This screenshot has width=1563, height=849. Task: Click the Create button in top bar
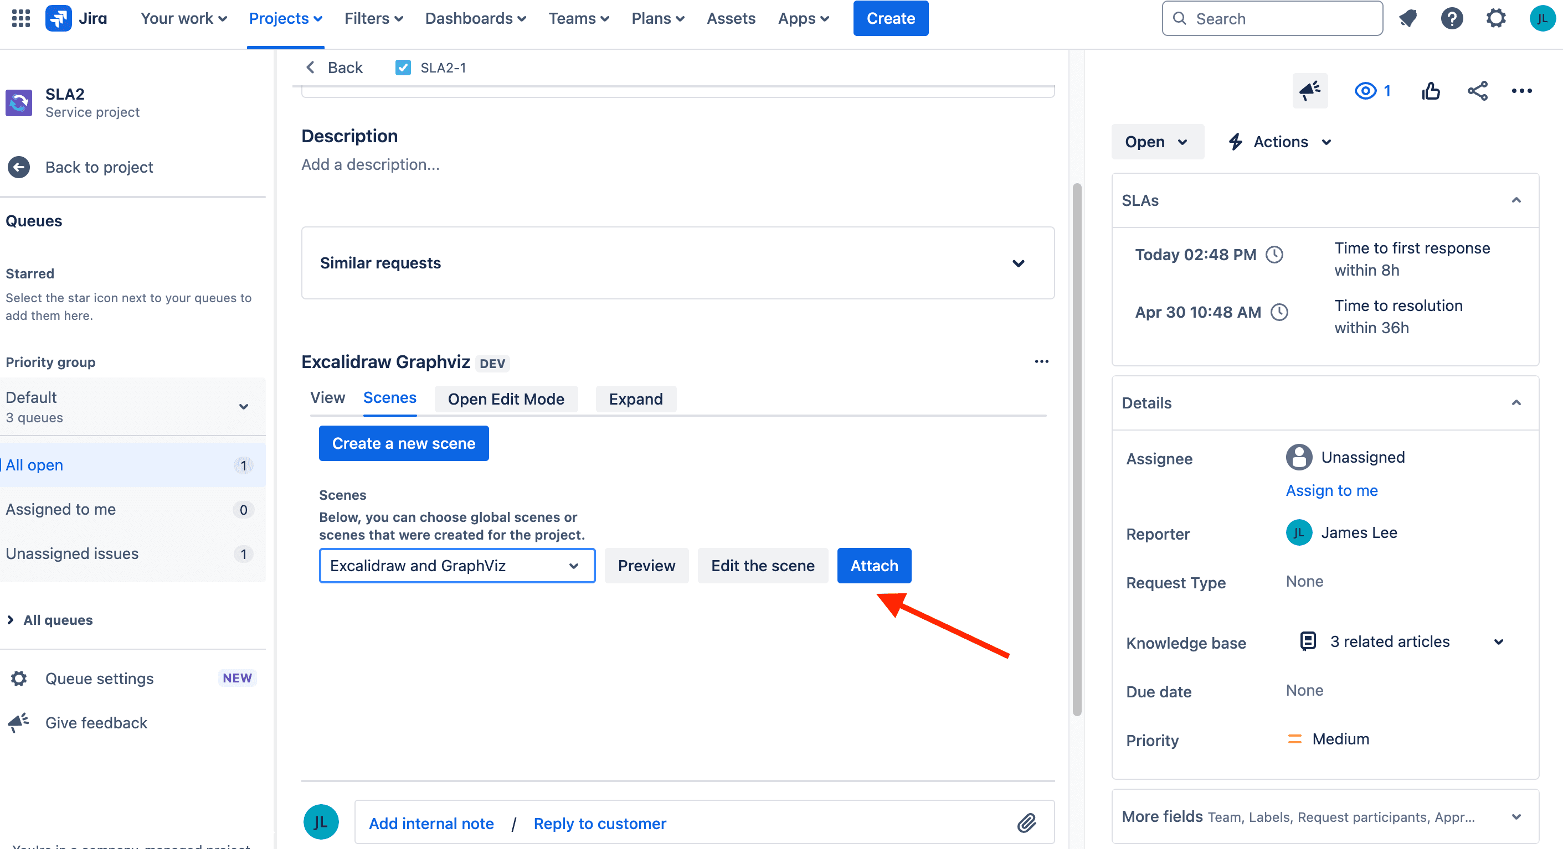(x=890, y=18)
